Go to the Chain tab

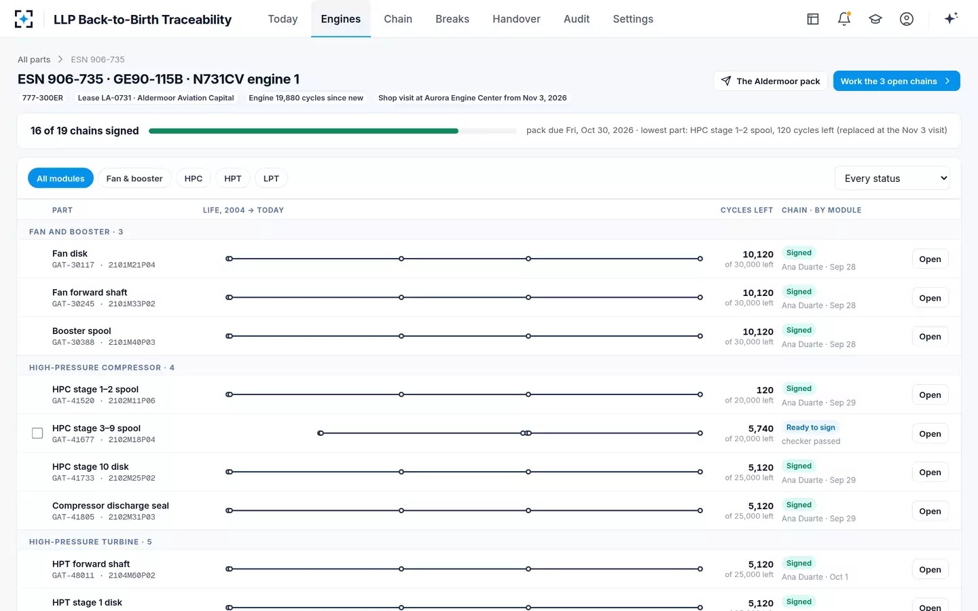(398, 19)
